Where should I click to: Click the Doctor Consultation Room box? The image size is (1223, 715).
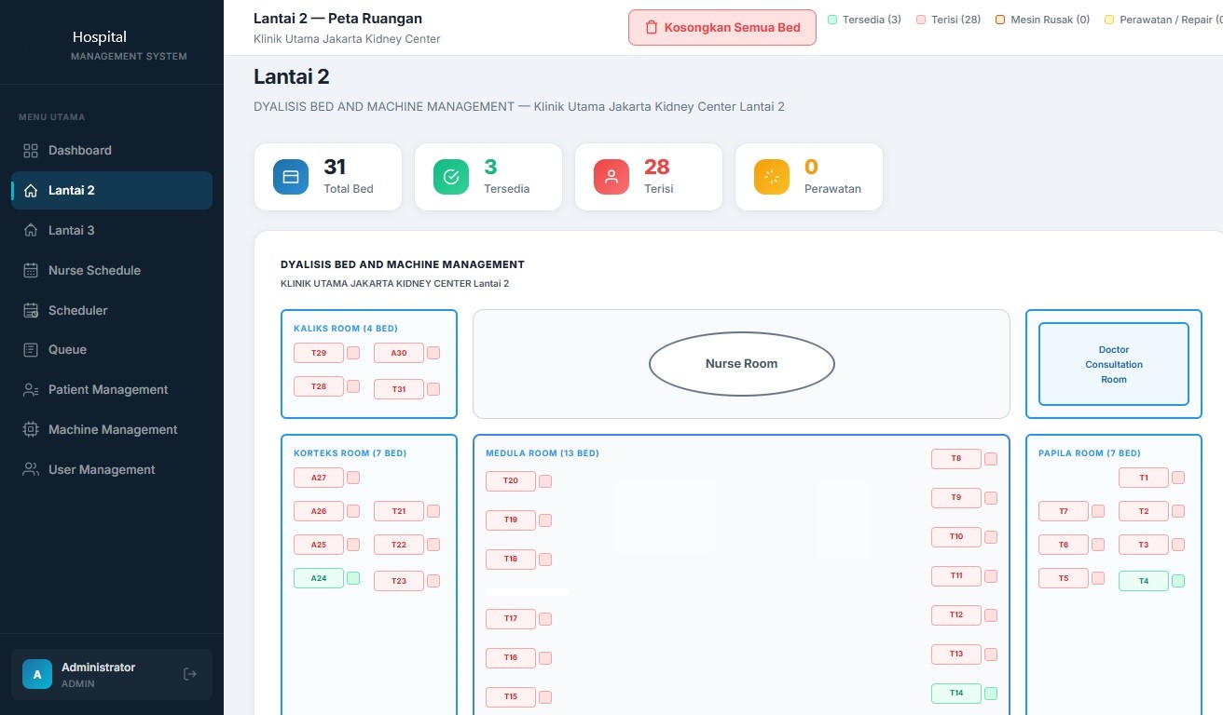(x=1114, y=364)
